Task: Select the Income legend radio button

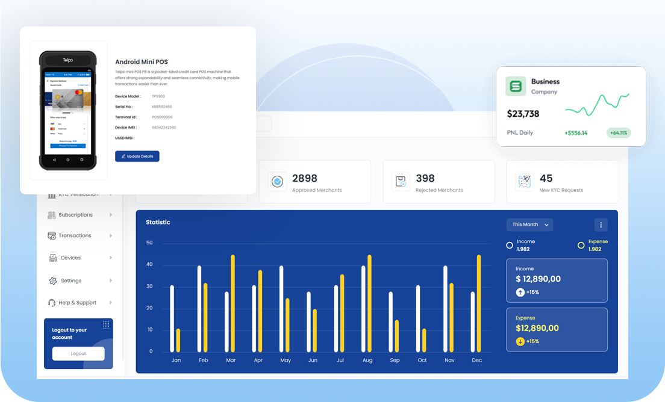Action: coord(510,246)
